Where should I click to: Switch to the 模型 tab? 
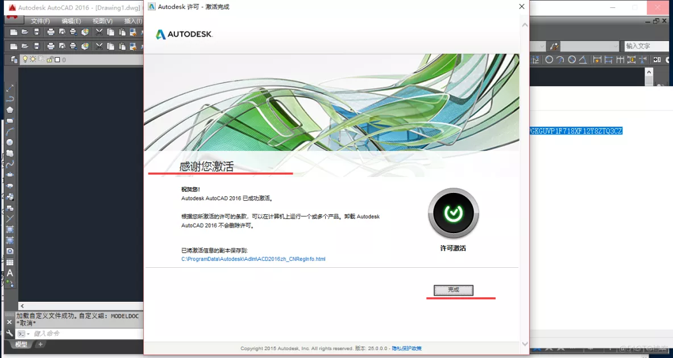(x=22, y=344)
